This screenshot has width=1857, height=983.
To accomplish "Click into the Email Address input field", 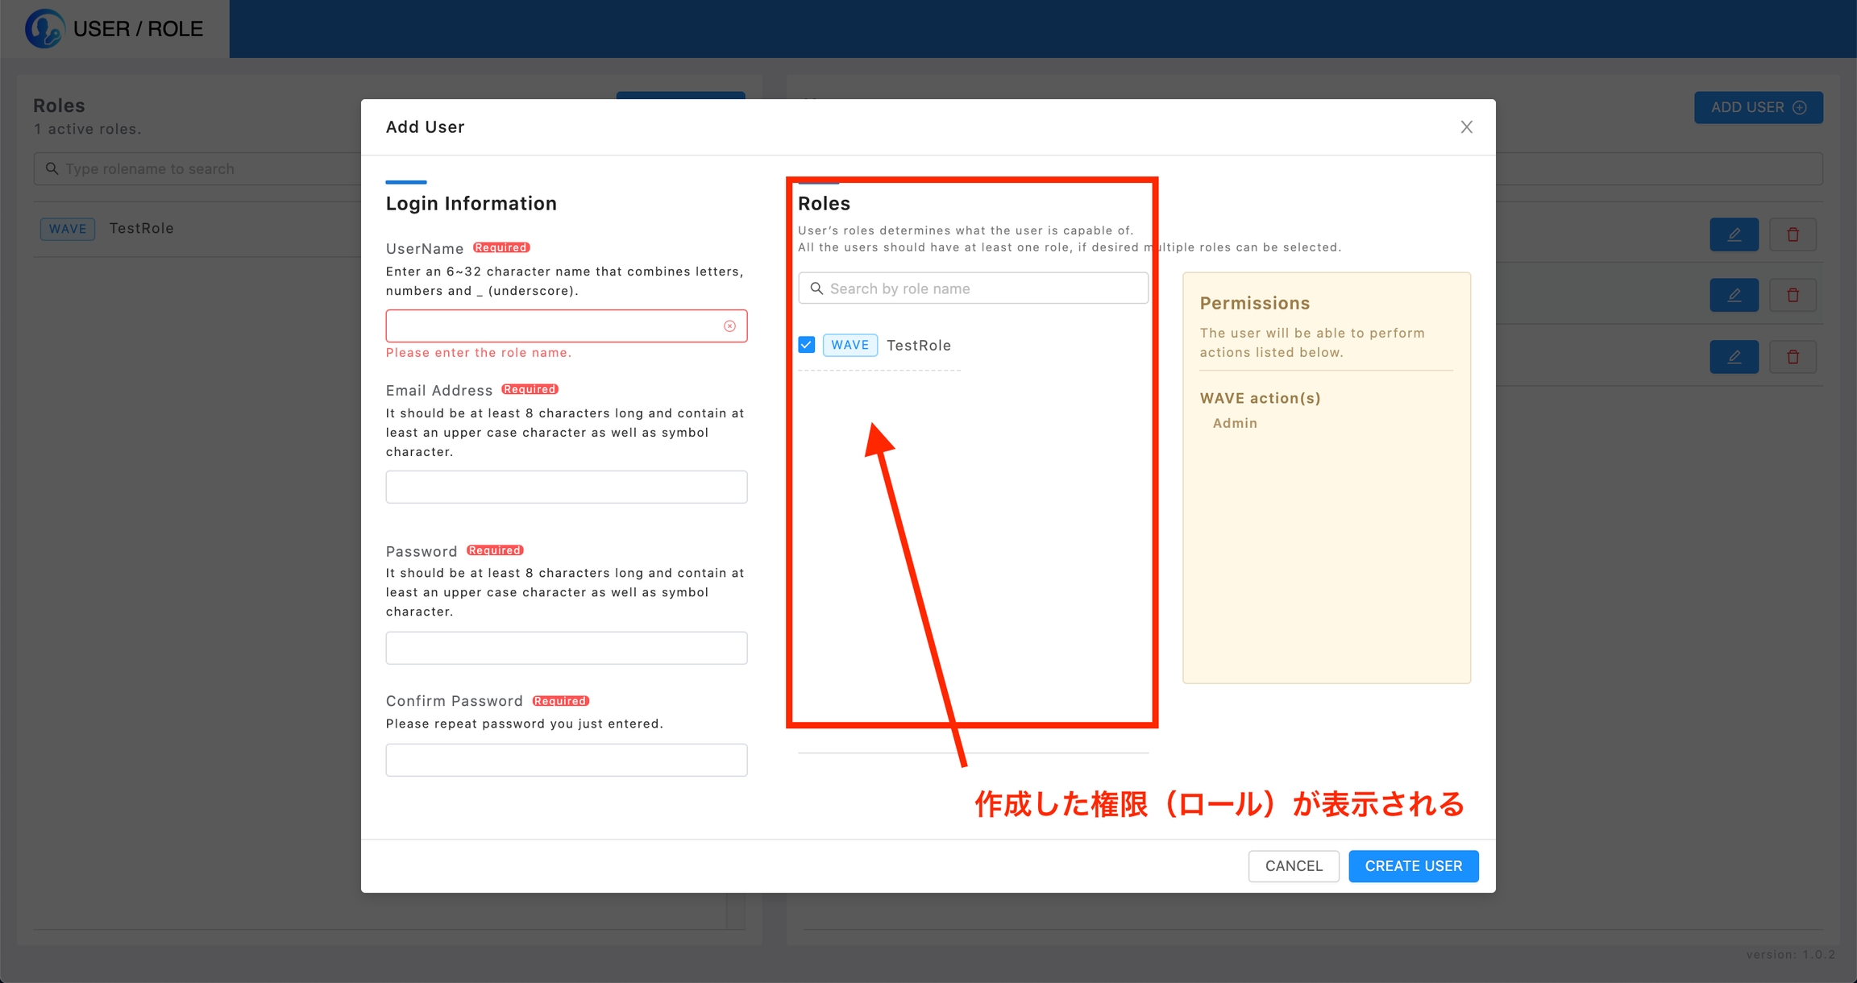I will click(x=566, y=487).
